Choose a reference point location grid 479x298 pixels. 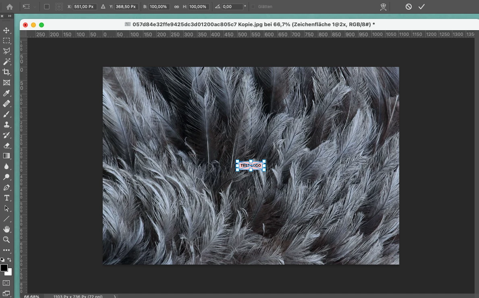coord(59,7)
